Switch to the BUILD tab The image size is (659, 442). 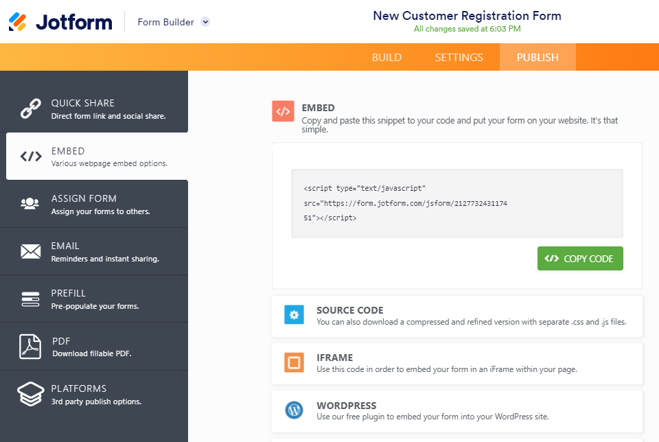coord(386,57)
